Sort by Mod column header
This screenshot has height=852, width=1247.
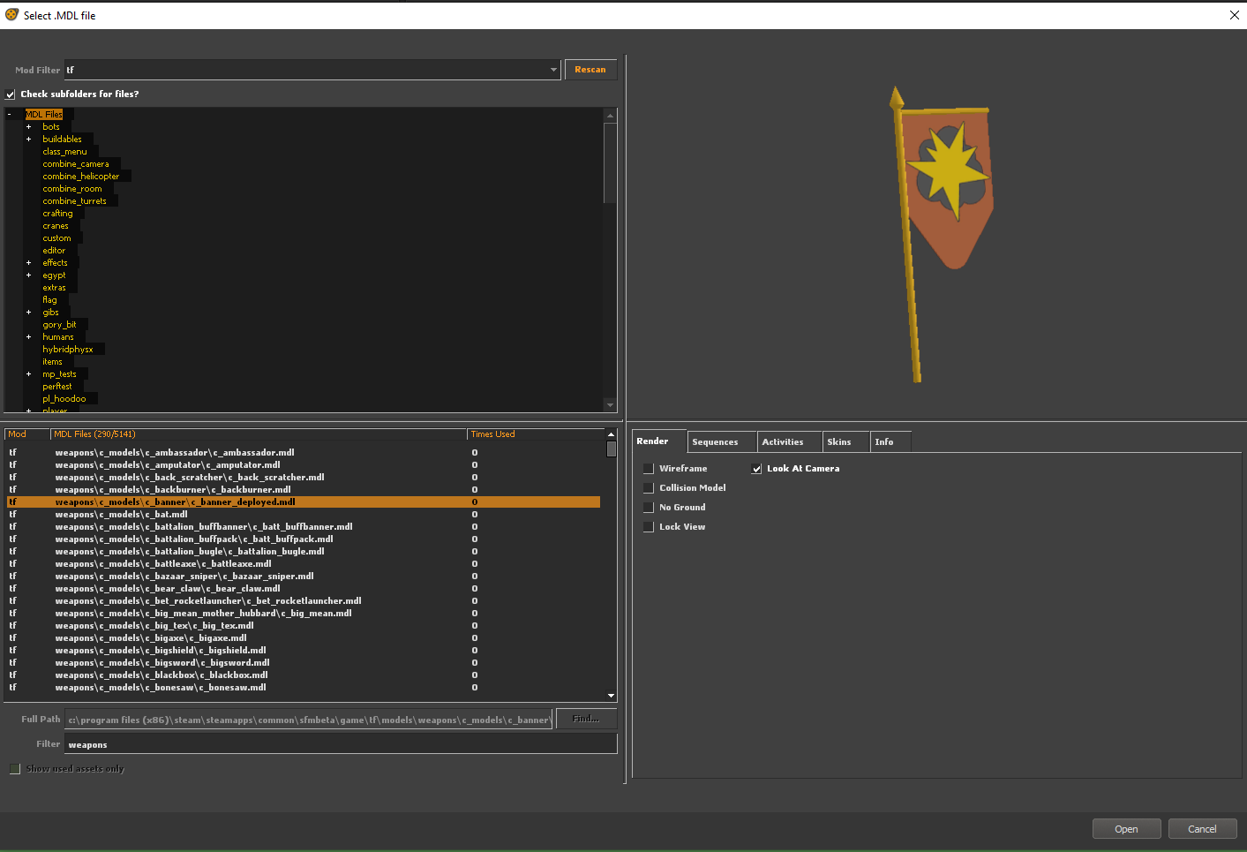click(x=27, y=434)
